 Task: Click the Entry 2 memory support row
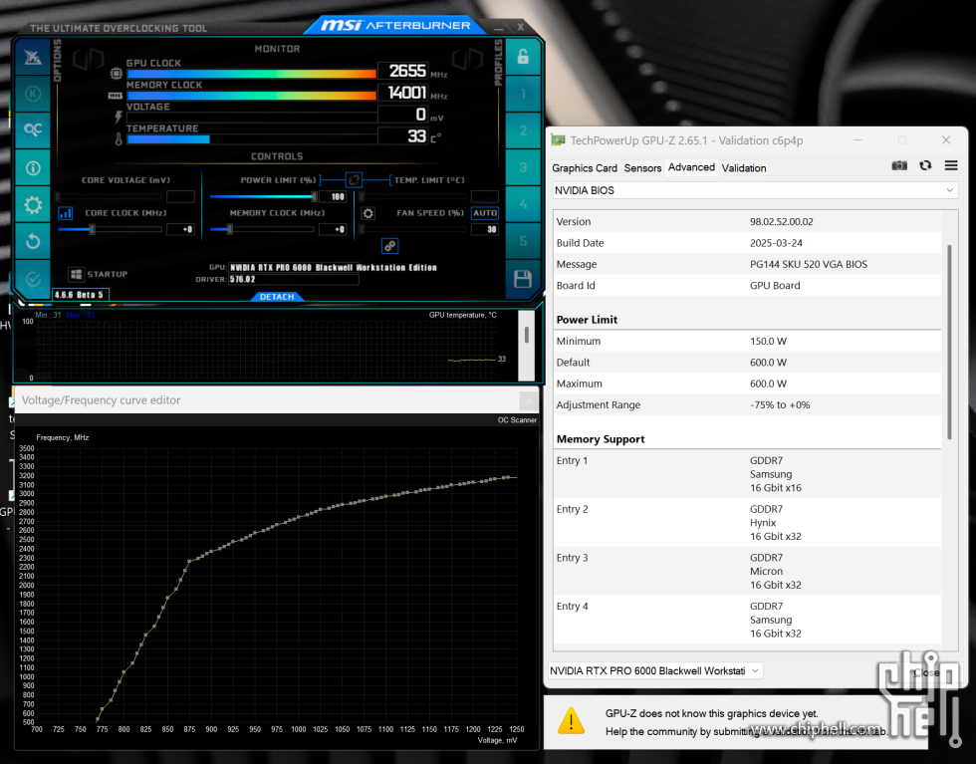click(747, 522)
